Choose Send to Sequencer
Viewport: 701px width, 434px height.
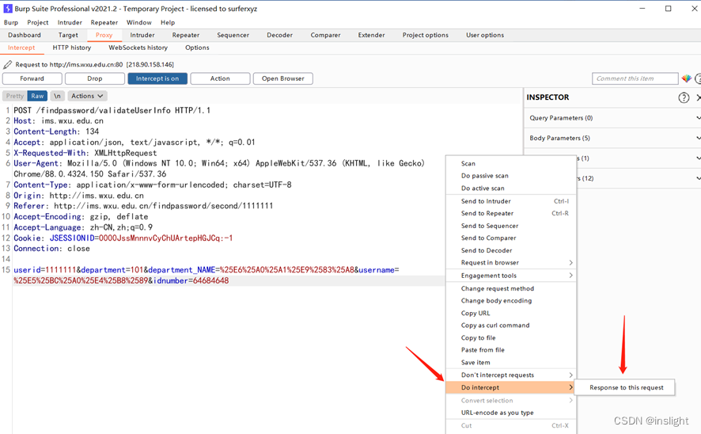click(x=511, y=226)
